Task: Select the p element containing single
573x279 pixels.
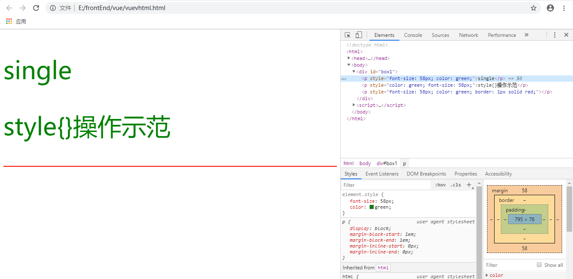Action: (x=456, y=78)
